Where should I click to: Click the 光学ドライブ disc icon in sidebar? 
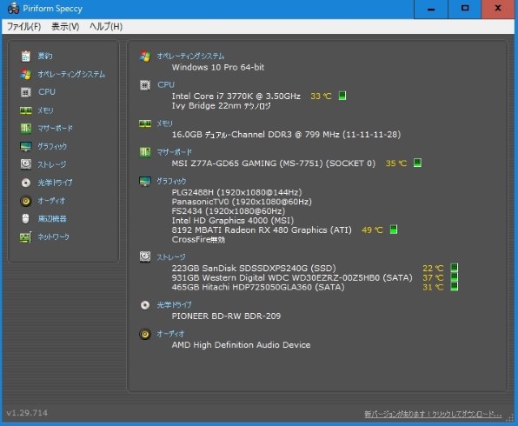[x=26, y=183]
